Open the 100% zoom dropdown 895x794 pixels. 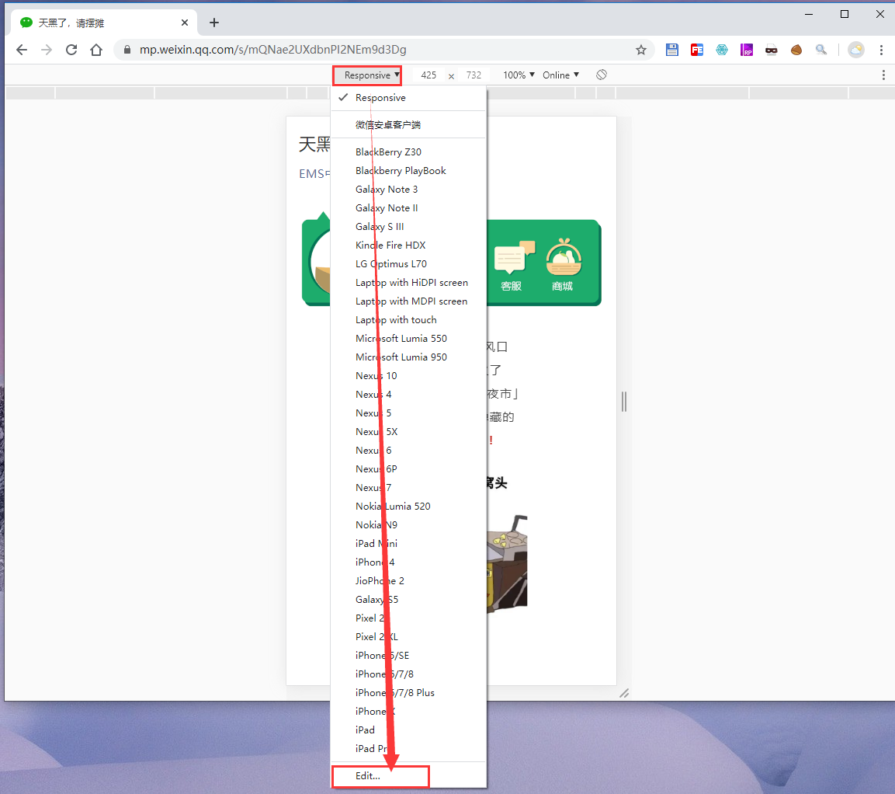point(519,75)
